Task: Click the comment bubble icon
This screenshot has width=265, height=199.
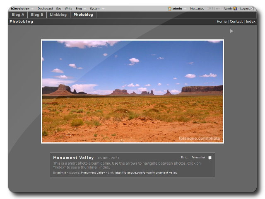Action: point(210,158)
